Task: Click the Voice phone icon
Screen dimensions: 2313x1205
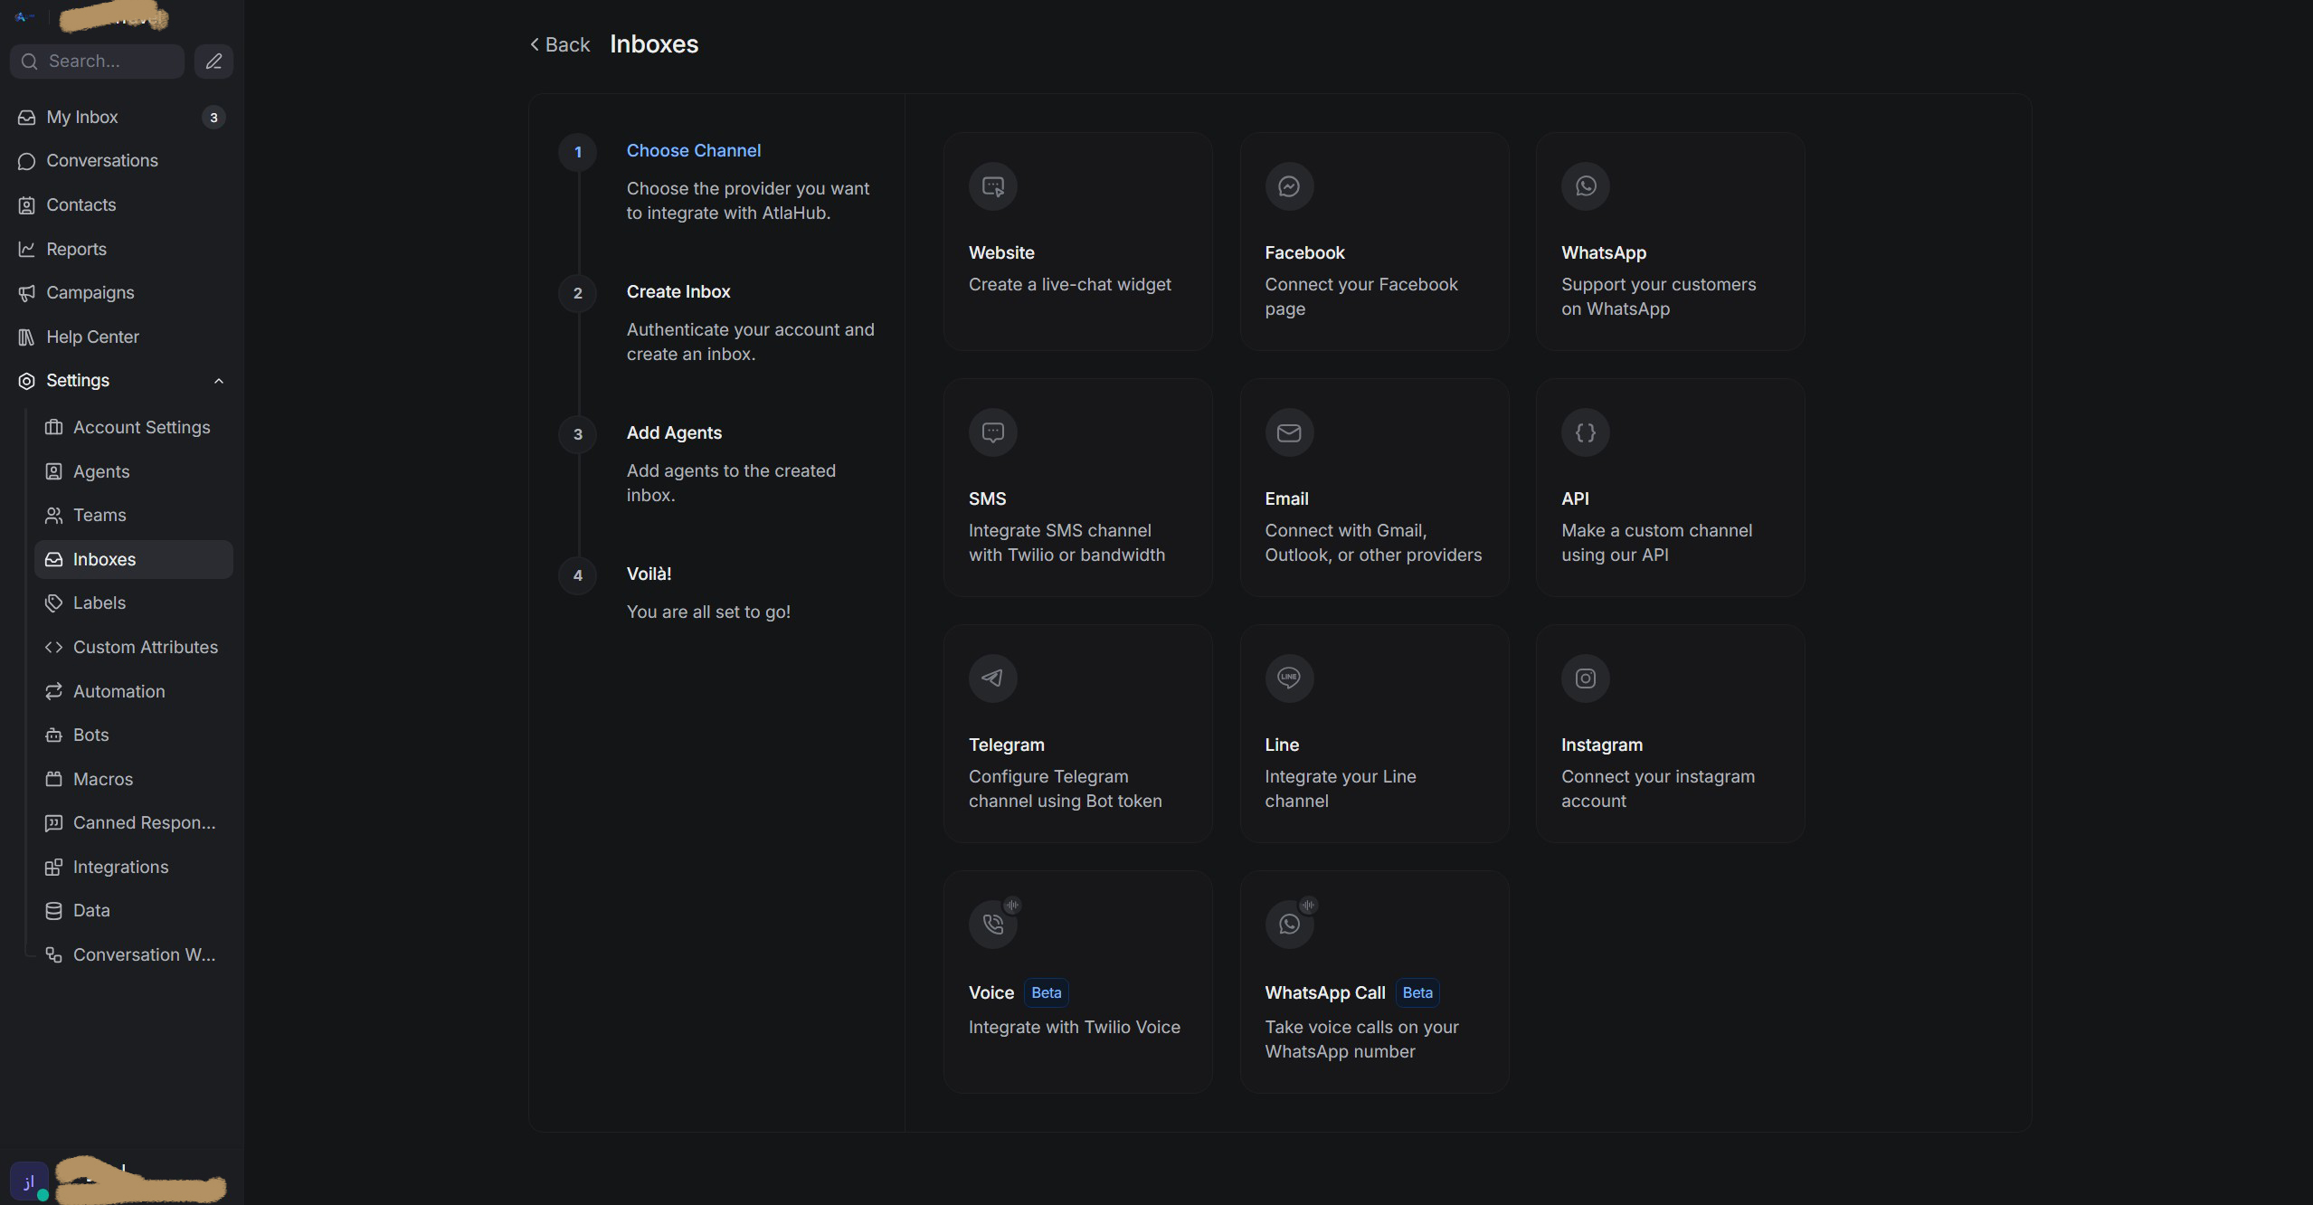Action: click(x=993, y=925)
